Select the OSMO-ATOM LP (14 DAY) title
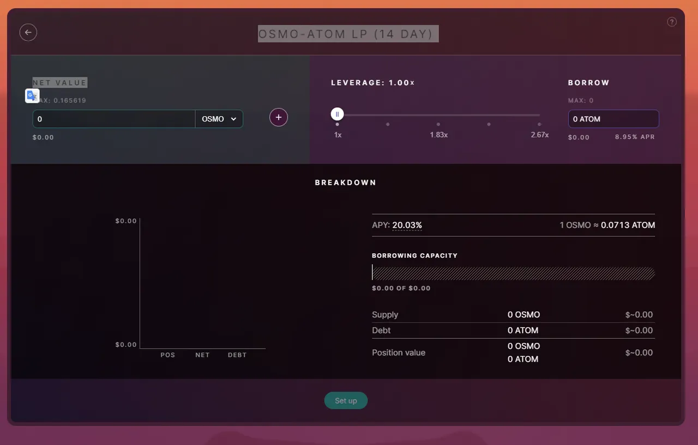 348,34
